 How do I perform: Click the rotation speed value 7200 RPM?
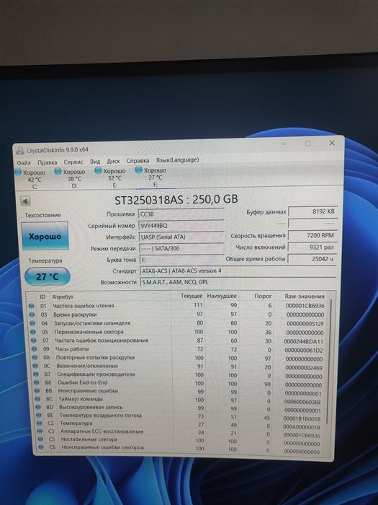(313, 235)
